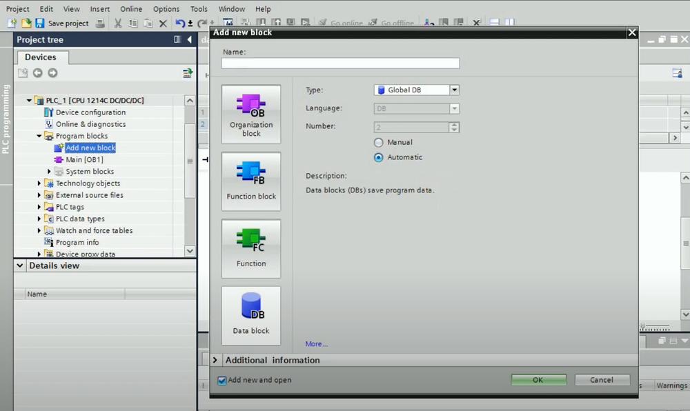The height and width of the screenshot is (411, 690).
Task: Enable the Manual numbering radio button
Action: 379,142
